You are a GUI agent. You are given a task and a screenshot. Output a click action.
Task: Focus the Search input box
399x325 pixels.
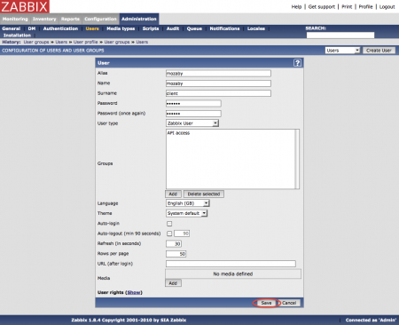pyautogui.click(x=340, y=36)
